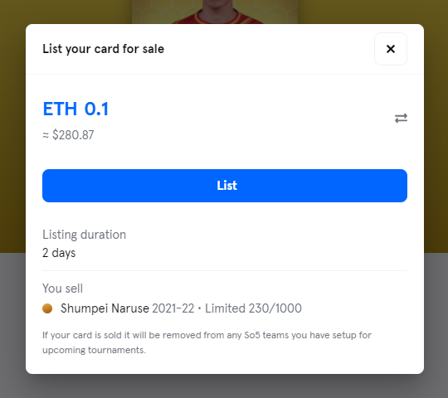The width and height of the screenshot is (448, 398).
Task: Click the You sell heading
Action: click(62, 289)
